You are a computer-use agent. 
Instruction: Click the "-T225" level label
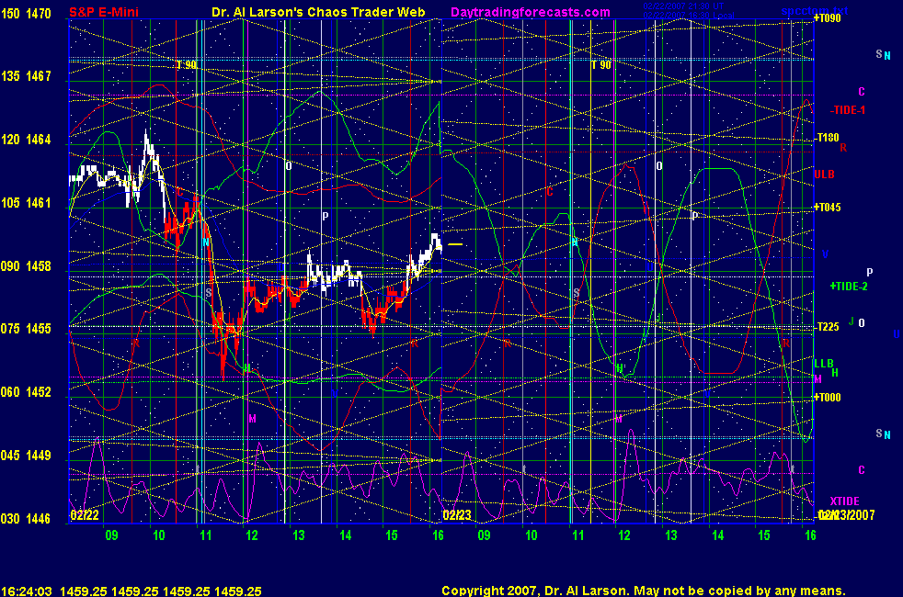pyautogui.click(x=827, y=327)
